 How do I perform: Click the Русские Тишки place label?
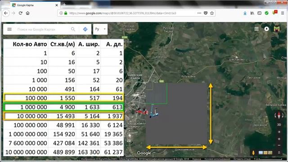[x=168, y=30]
